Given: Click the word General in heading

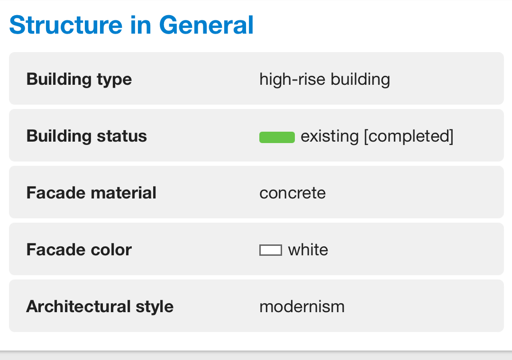Looking at the screenshot, I should [206, 25].
